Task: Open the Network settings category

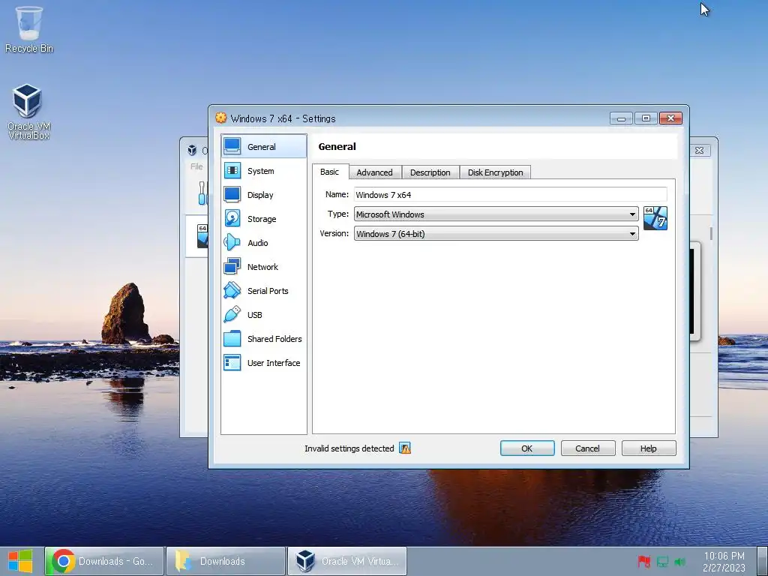Action: coord(263,267)
